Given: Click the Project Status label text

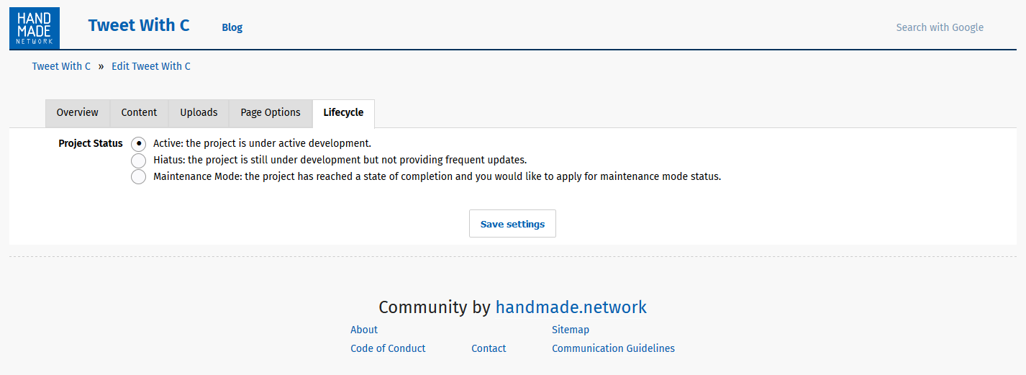Looking at the screenshot, I should click(91, 143).
